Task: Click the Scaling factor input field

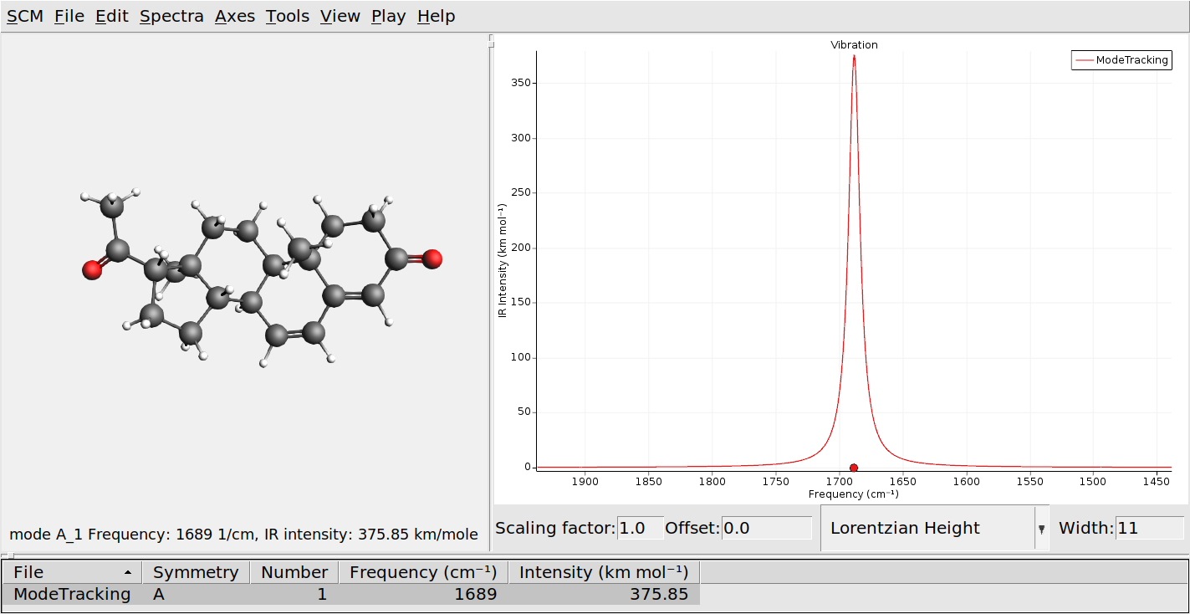Action: (640, 528)
